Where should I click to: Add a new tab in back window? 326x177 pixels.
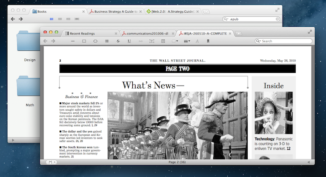[206, 12]
